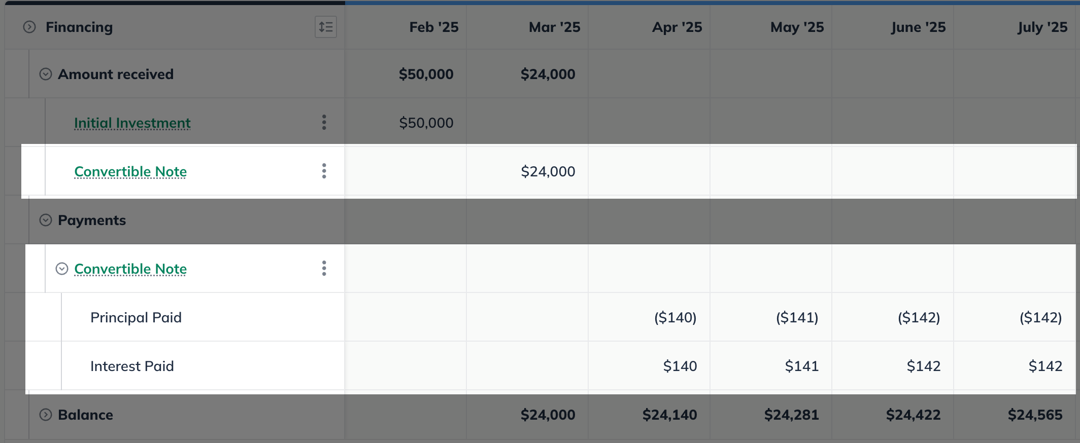Image resolution: width=1080 pixels, height=443 pixels.
Task: Open the Convertible Note kebab menu under Payments
Action: tap(323, 269)
